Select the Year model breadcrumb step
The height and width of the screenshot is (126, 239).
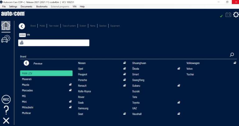point(54,26)
